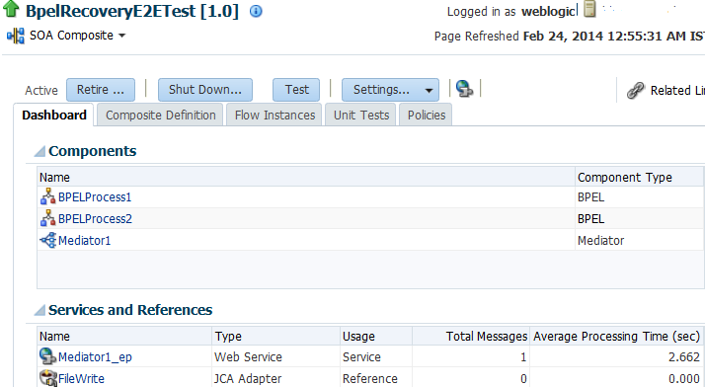This screenshot has height=387, width=705.
Task: Switch to the Flow Instances tab
Action: tap(274, 116)
